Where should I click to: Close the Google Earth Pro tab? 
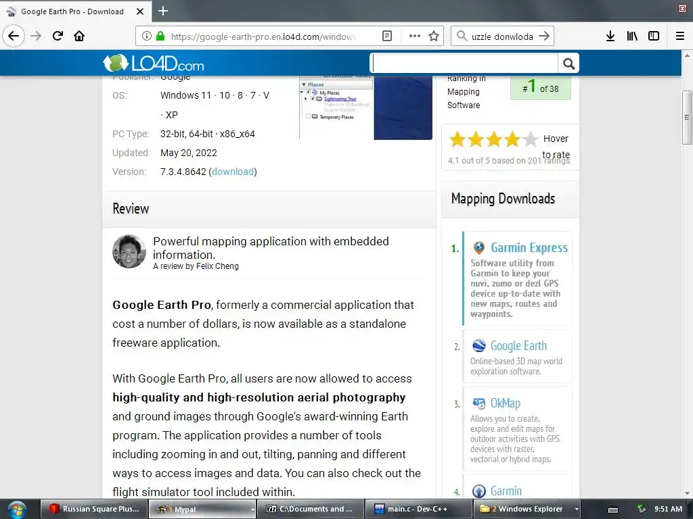coord(140,11)
